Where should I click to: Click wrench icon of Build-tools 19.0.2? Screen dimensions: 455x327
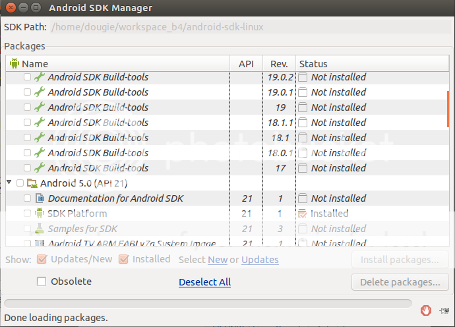point(40,77)
